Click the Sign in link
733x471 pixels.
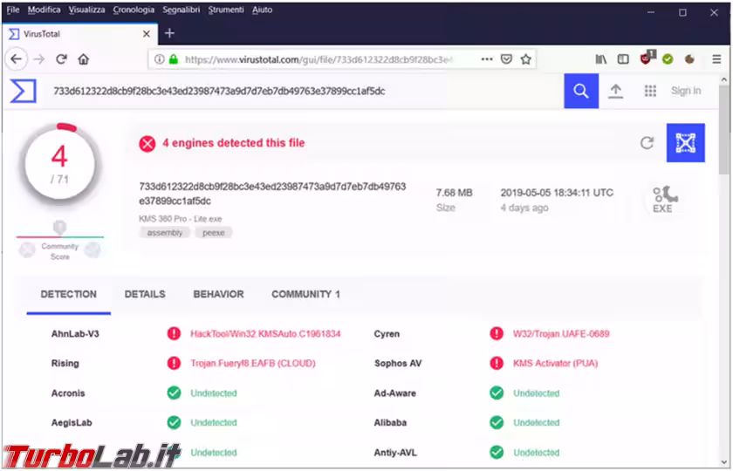pyautogui.click(x=686, y=91)
